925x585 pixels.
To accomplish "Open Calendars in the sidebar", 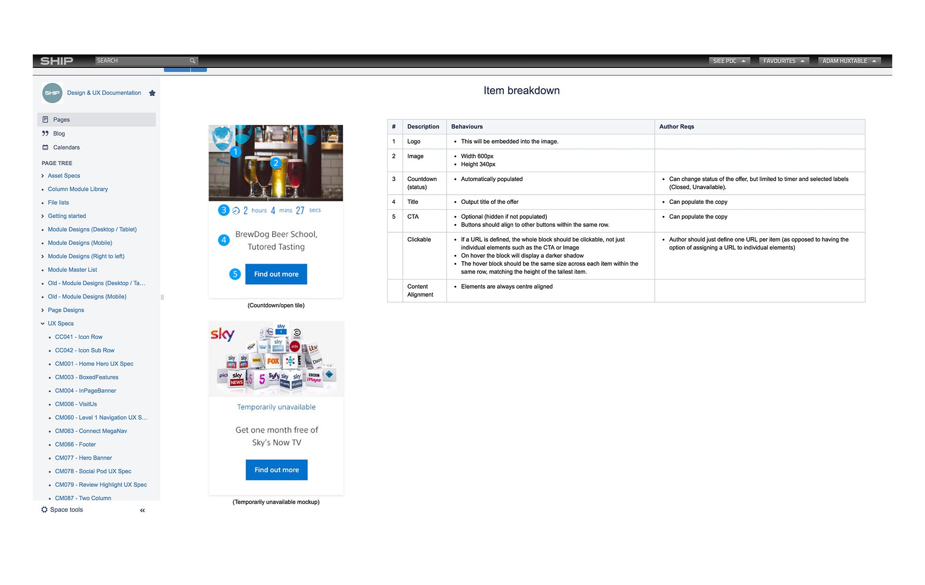I will click(x=66, y=147).
